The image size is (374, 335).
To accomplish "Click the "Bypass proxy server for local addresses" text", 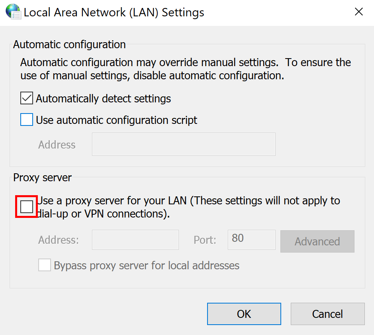I will click(147, 266).
